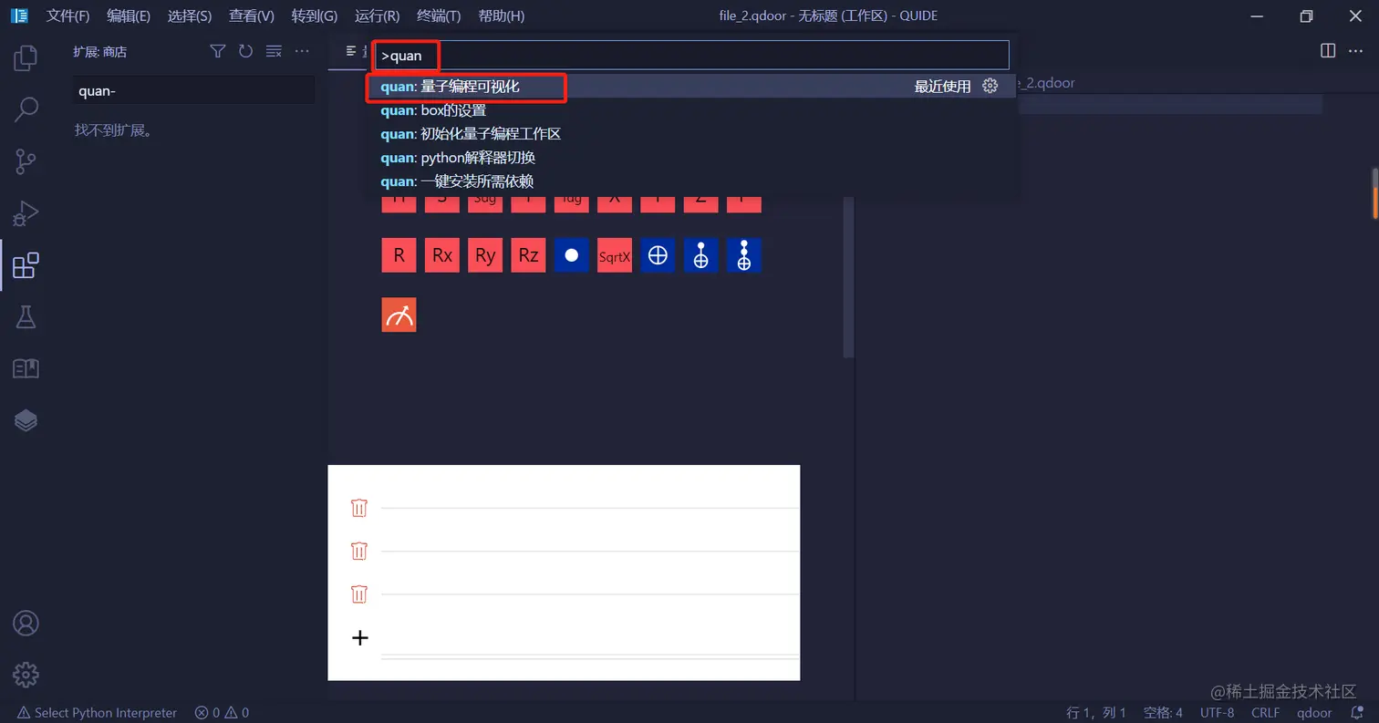Delete the second qubit line with trash icon
Viewport: 1379px width, 723px height.
359,551
